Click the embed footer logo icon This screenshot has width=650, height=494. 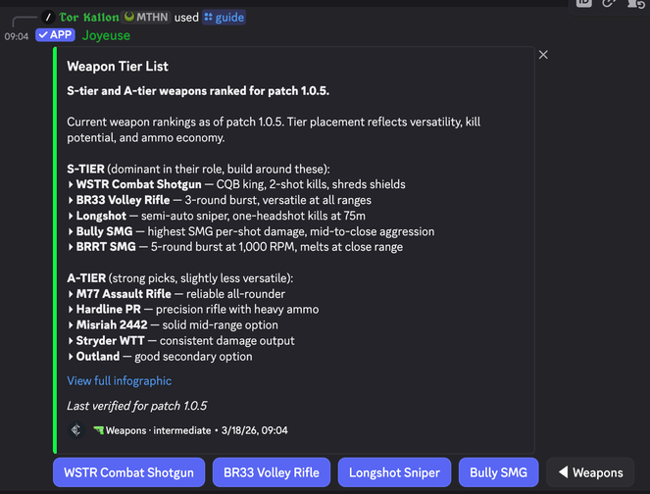pyautogui.click(x=76, y=430)
